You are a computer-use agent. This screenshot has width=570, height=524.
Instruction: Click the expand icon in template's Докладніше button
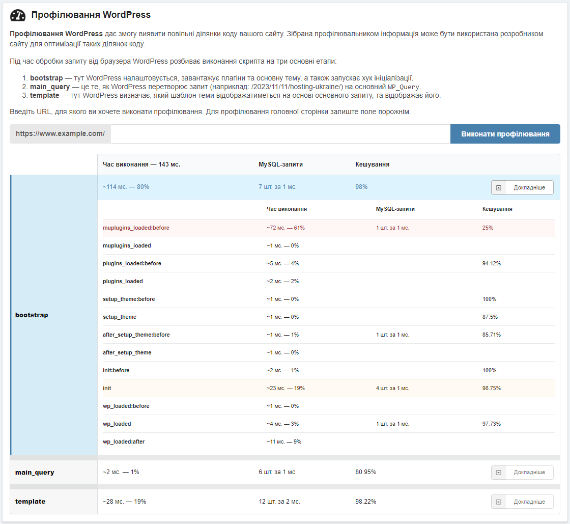point(499,502)
